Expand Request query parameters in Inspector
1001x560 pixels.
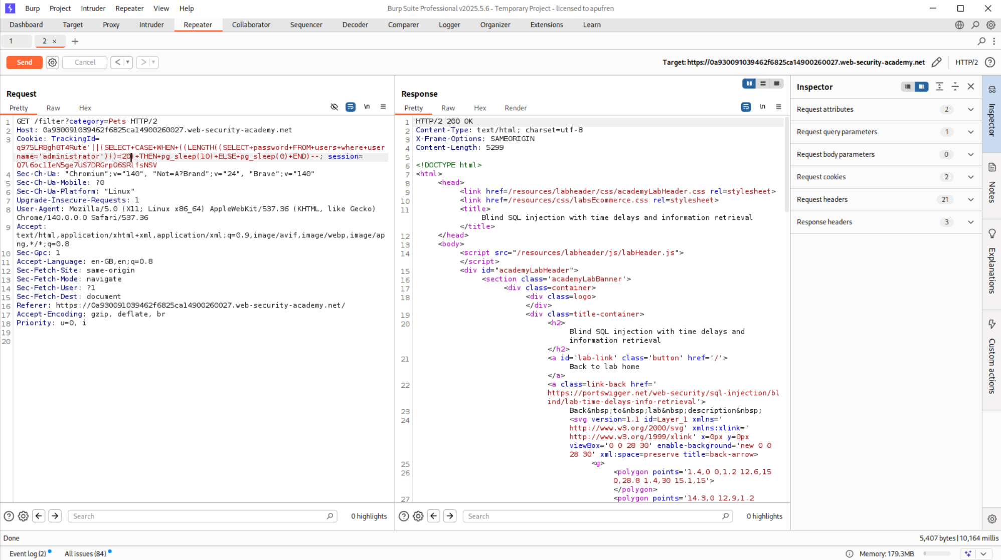tap(970, 132)
